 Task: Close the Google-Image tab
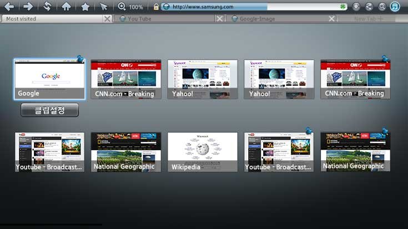[332, 19]
